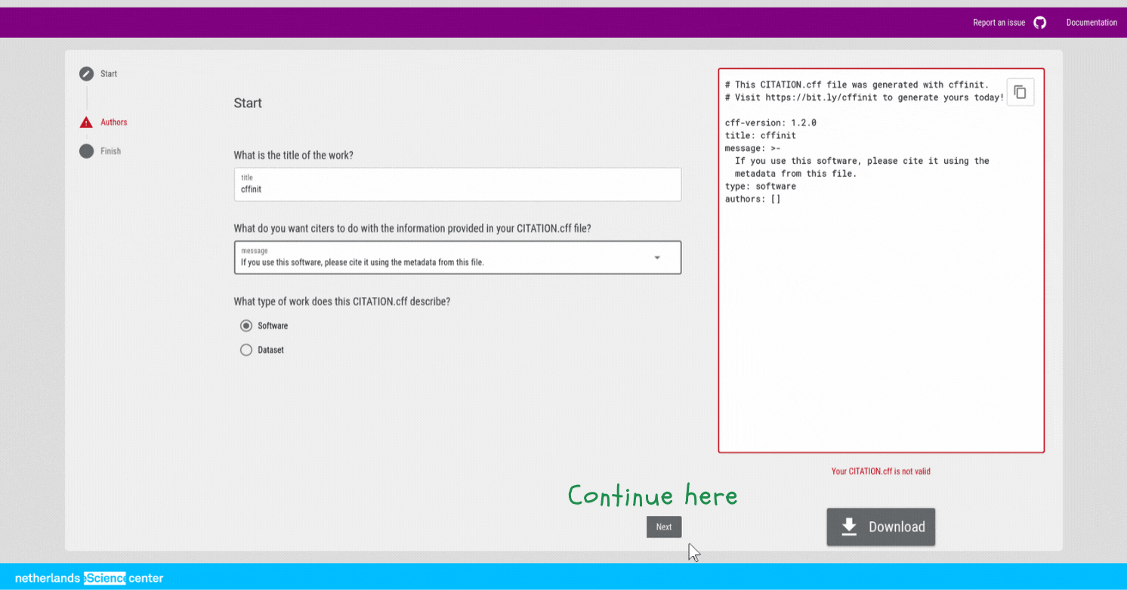Click the copy to clipboard icon
Image resolution: width=1127 pixels, height=590 pixels.
(x=1020, y=92)
